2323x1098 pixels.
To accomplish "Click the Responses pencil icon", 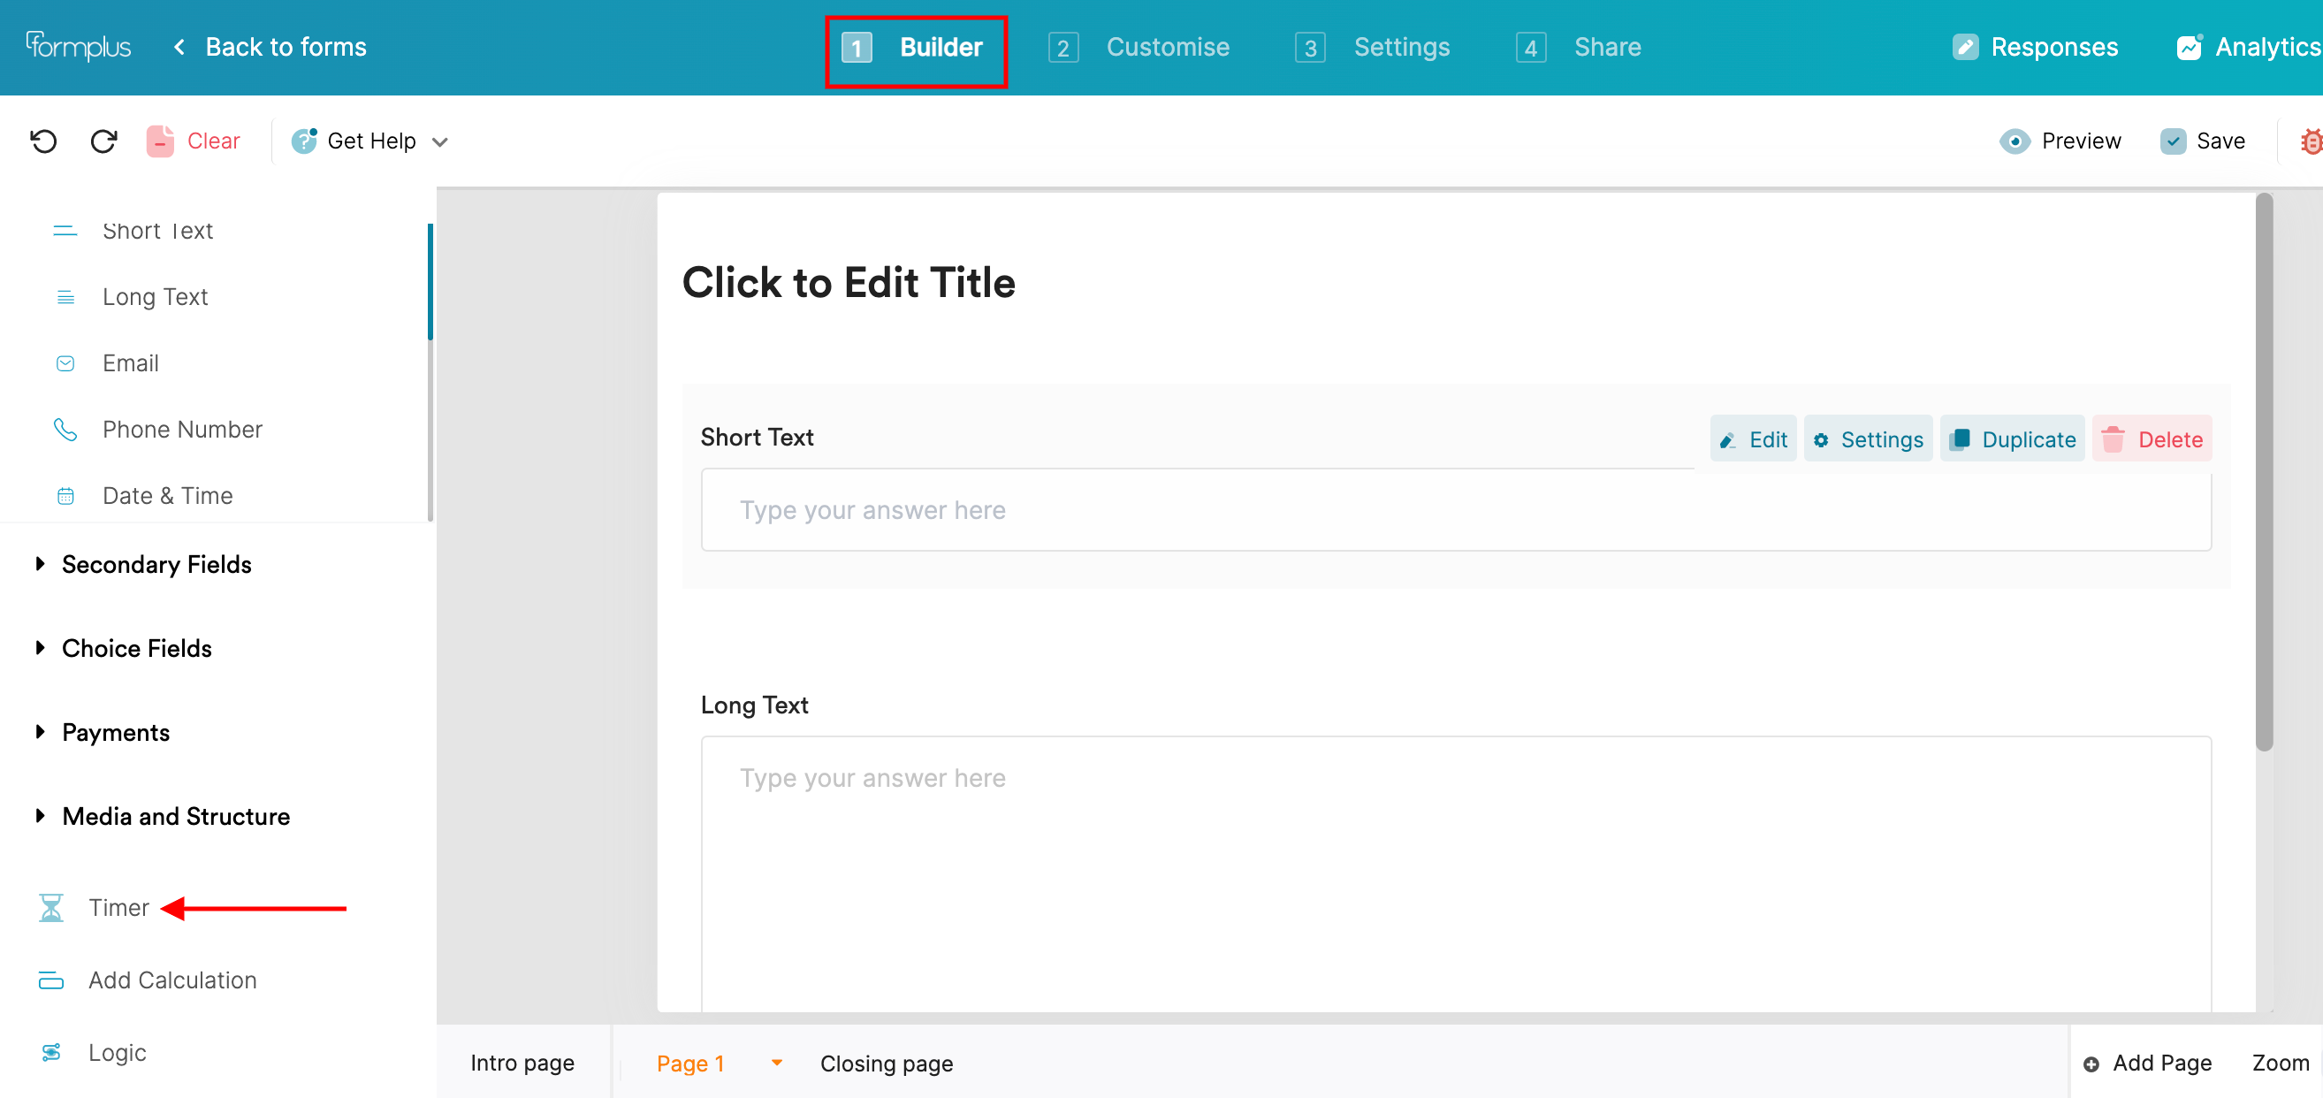I will click(1966, 47).
